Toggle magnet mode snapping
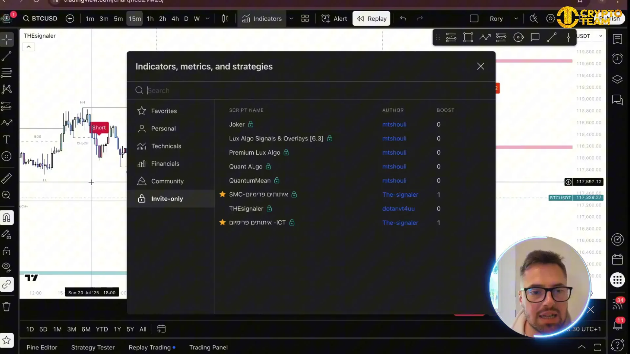630x354 pixels. pyautogui.click(x=7, y=217)
